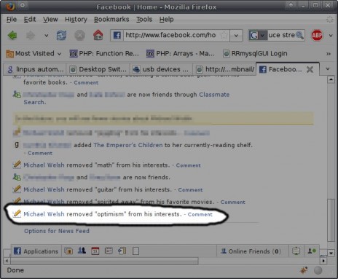Viewport: 338px width, 279px height.
Task: Open the PHP: Arrays bookmark
Action: [181, 54]
